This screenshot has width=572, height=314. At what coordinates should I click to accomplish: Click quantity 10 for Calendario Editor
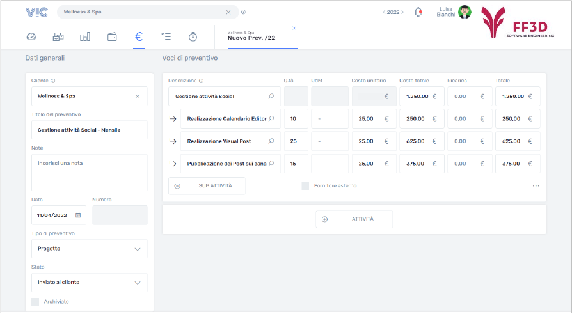click(x=296, y=118)
